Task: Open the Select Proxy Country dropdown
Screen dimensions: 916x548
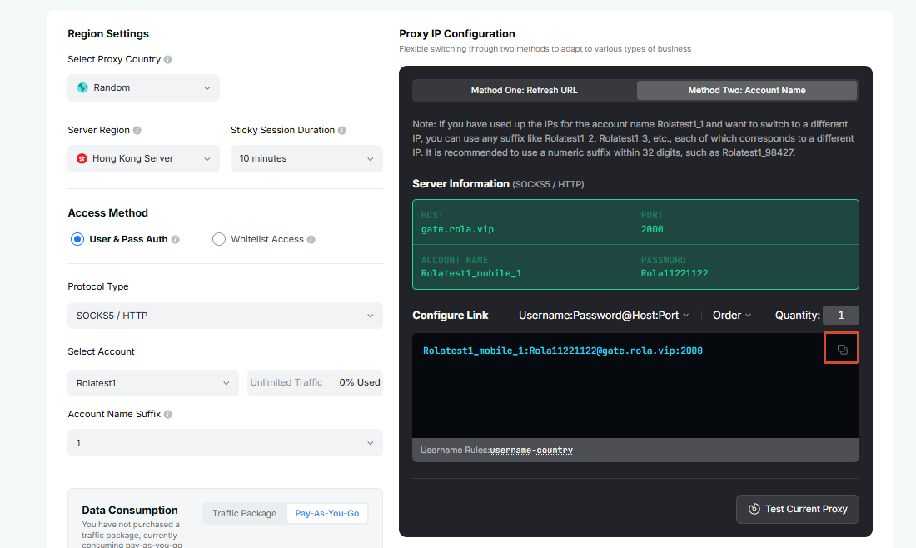Action: (x=144, y=87)
